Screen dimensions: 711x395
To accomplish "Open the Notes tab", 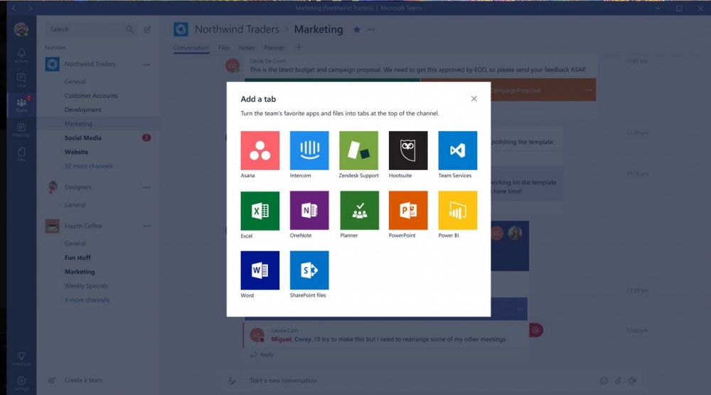I will pos(247,48).
